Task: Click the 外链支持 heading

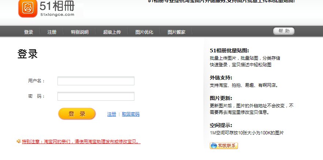Action: coord(221,78)
